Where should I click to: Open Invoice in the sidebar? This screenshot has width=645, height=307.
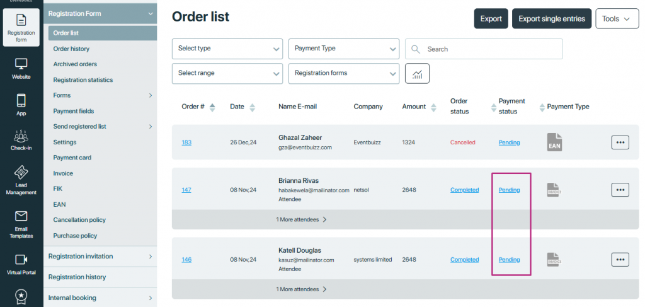point(63,173)
